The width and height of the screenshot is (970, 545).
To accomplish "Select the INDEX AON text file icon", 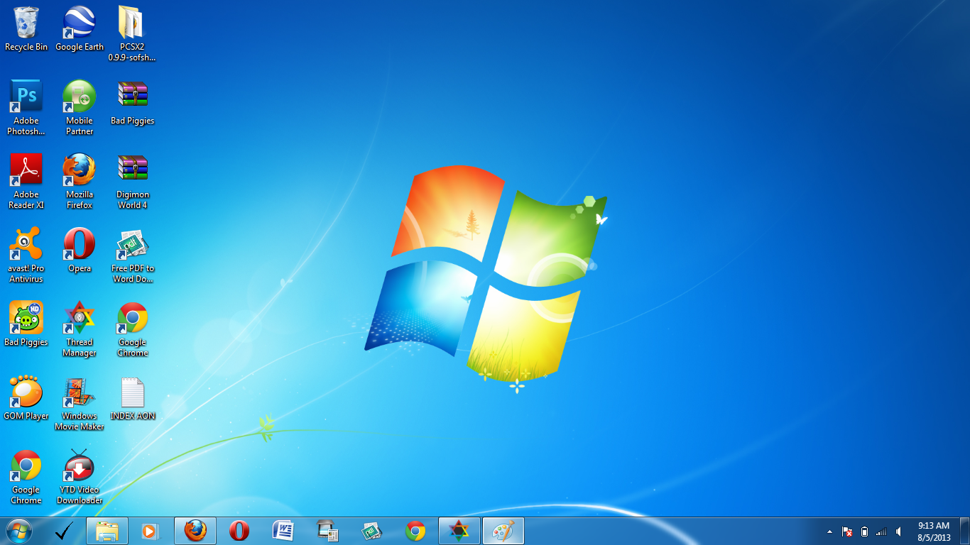I will pyautogui.click(x=132, y=398).
